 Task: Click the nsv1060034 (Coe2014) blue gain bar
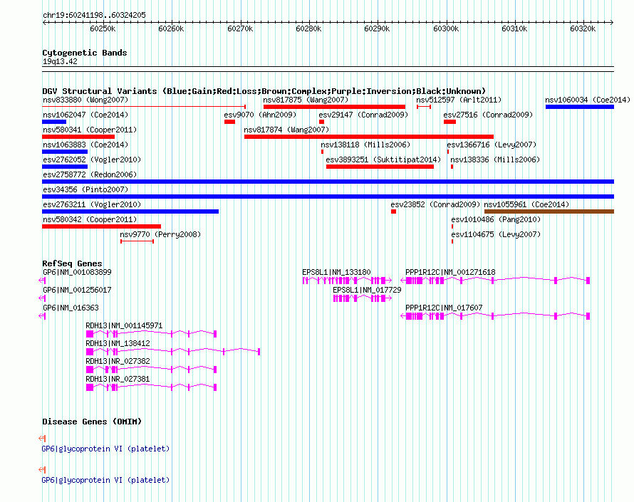pos(579,107)
